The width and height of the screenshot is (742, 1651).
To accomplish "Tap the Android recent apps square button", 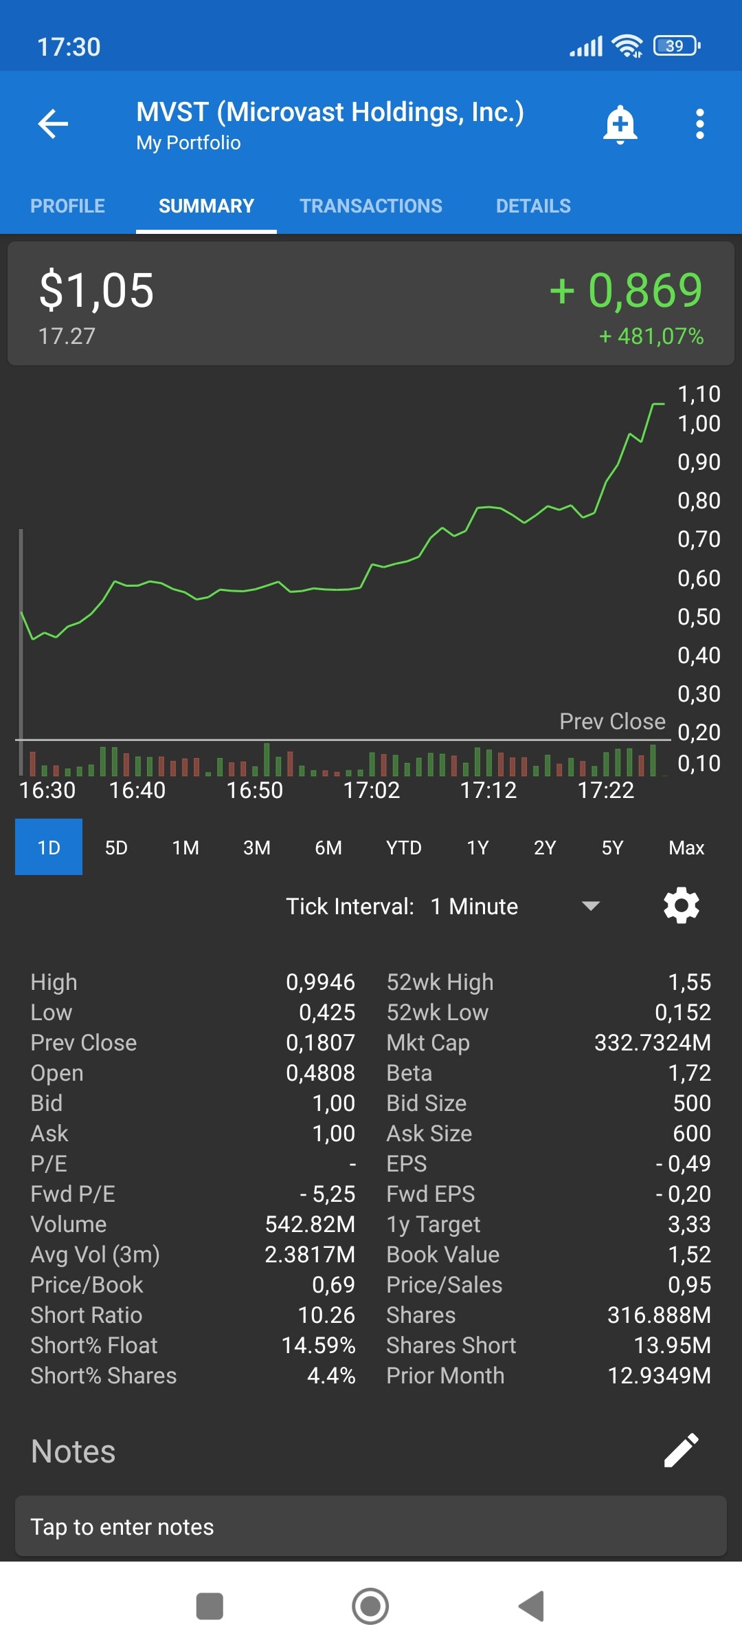I will click(210, 1606).
